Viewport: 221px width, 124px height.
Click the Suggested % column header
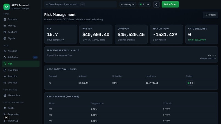[x=97, y=103]
